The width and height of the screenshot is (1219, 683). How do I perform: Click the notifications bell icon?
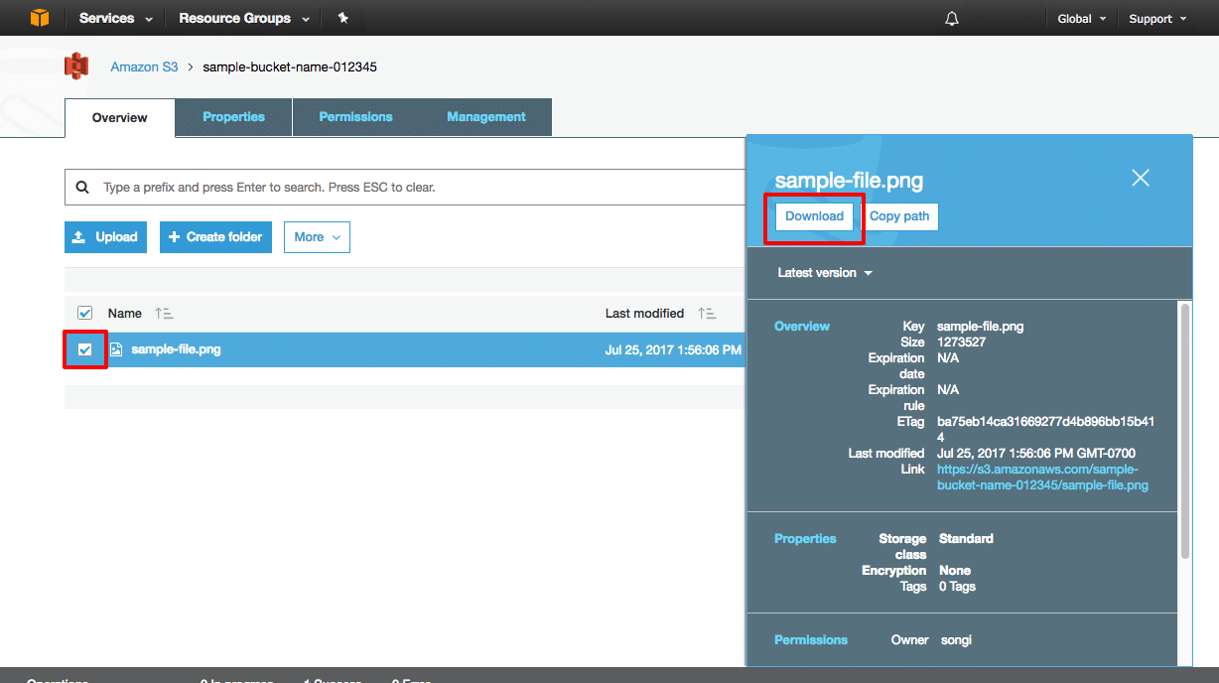pos(951,18)
